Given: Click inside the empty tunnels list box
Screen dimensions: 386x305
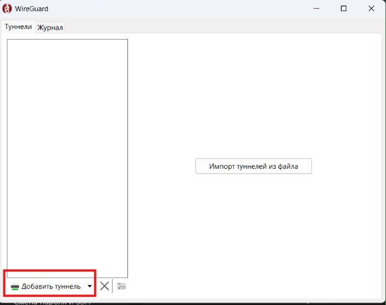Looking at the screenshot, I should click(x=67, y=155).
